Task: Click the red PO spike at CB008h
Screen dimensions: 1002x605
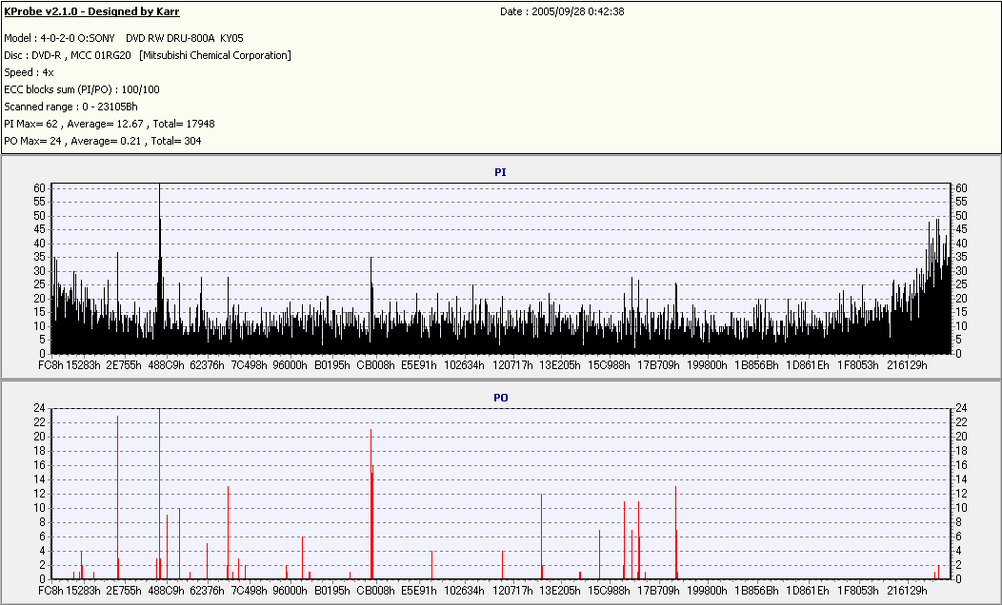Action: coord(371,504)
